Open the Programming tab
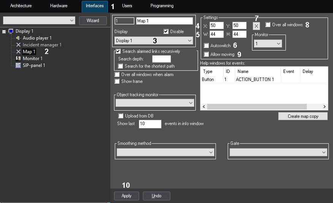 click(162, 6)
